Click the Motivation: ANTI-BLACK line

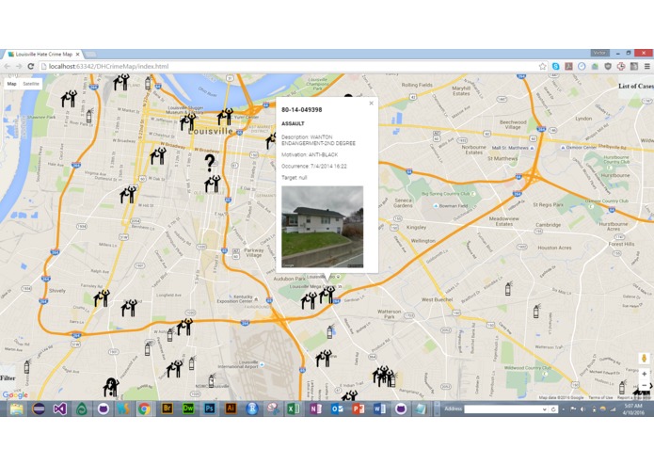pyautogui.click(x=310, y=154)
